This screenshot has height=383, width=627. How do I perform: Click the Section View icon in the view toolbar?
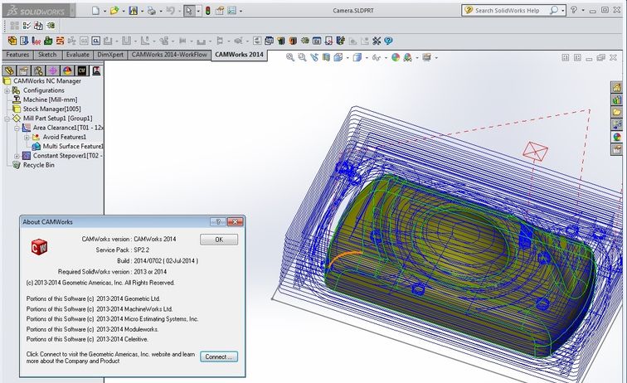326,57
